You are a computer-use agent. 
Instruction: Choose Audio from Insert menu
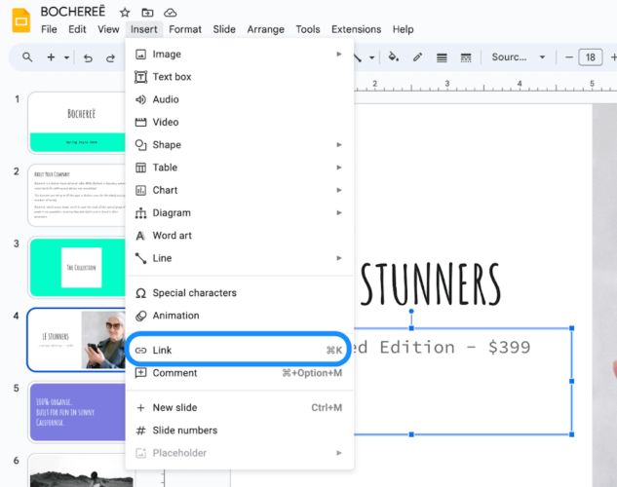point(239,99)
